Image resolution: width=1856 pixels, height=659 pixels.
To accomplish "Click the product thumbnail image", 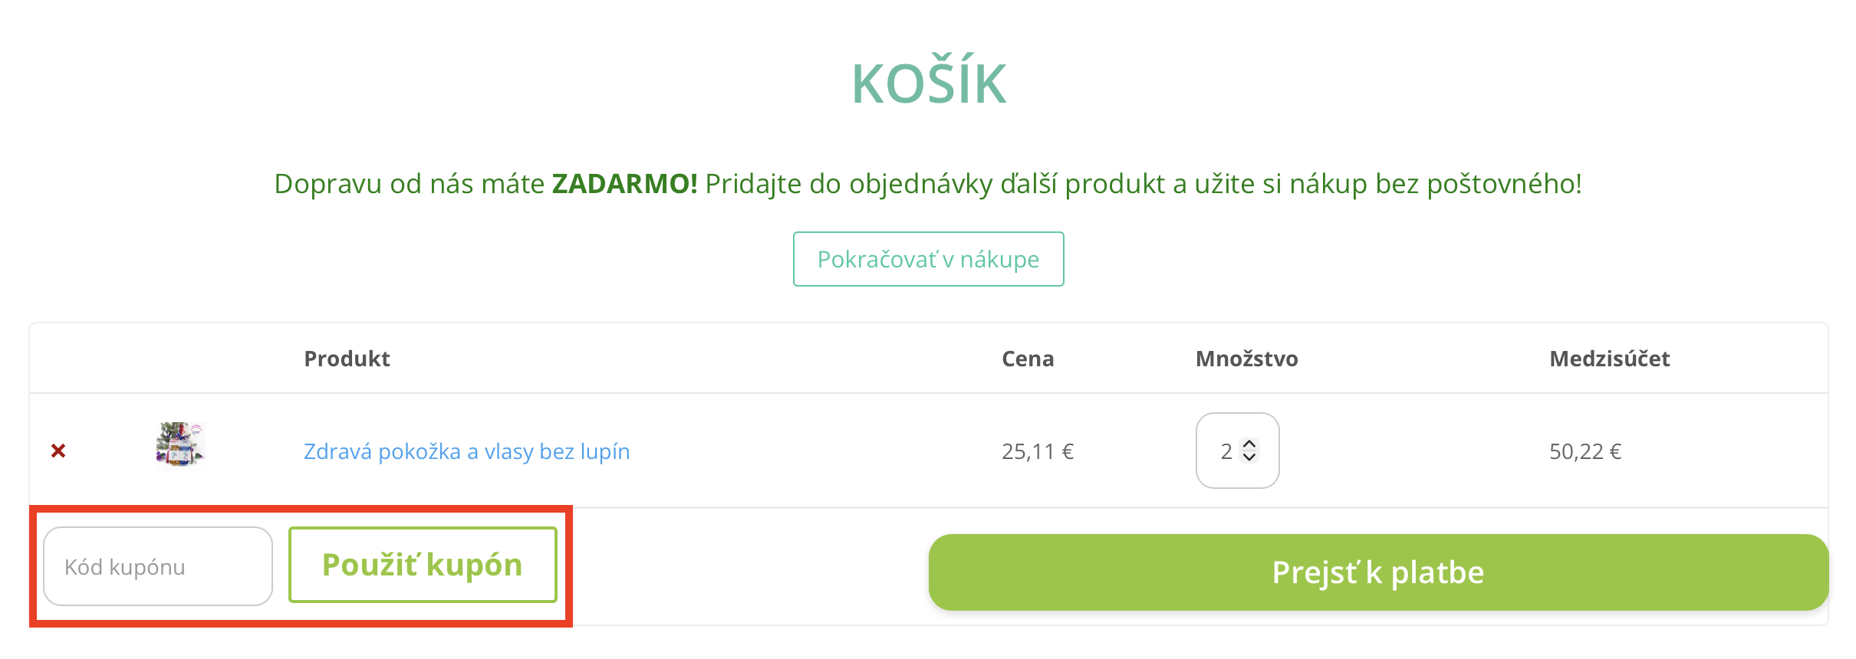I will 180,445.
